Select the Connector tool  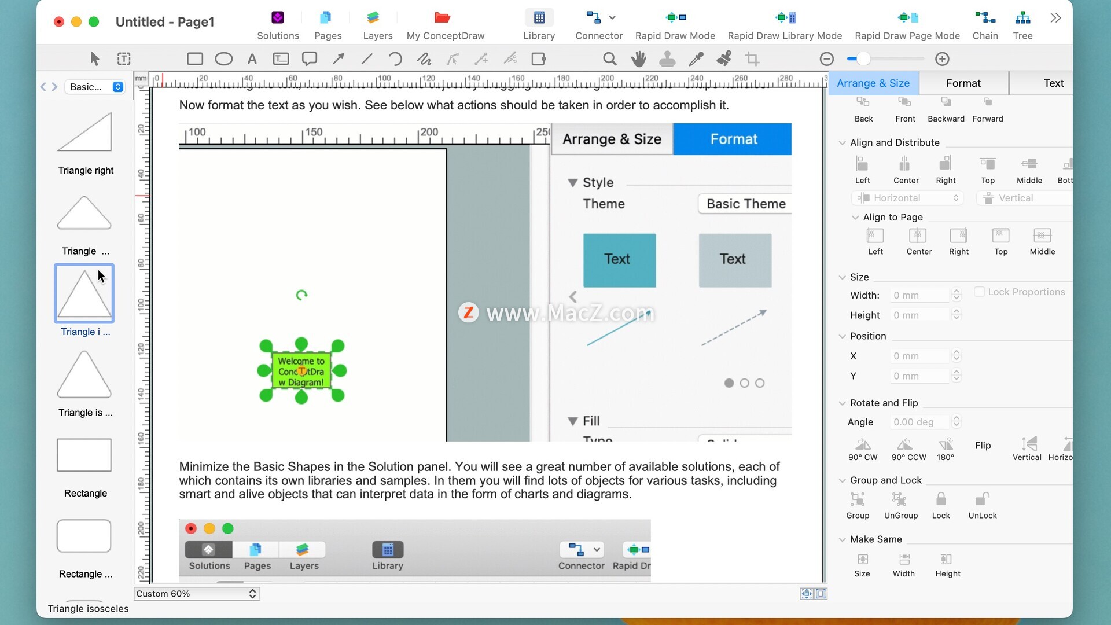[593, 18]
